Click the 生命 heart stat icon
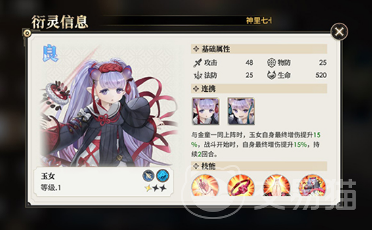 coord(271,75)
